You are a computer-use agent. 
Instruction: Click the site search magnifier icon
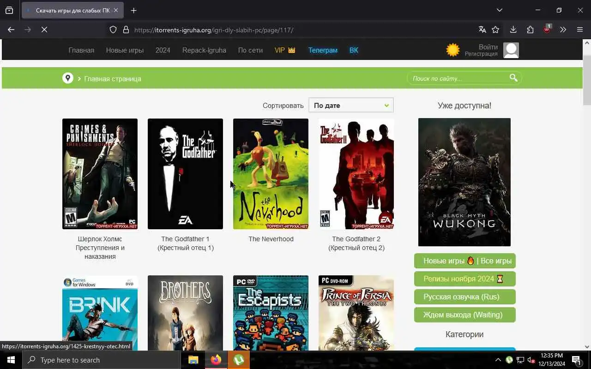pos(513,78)
